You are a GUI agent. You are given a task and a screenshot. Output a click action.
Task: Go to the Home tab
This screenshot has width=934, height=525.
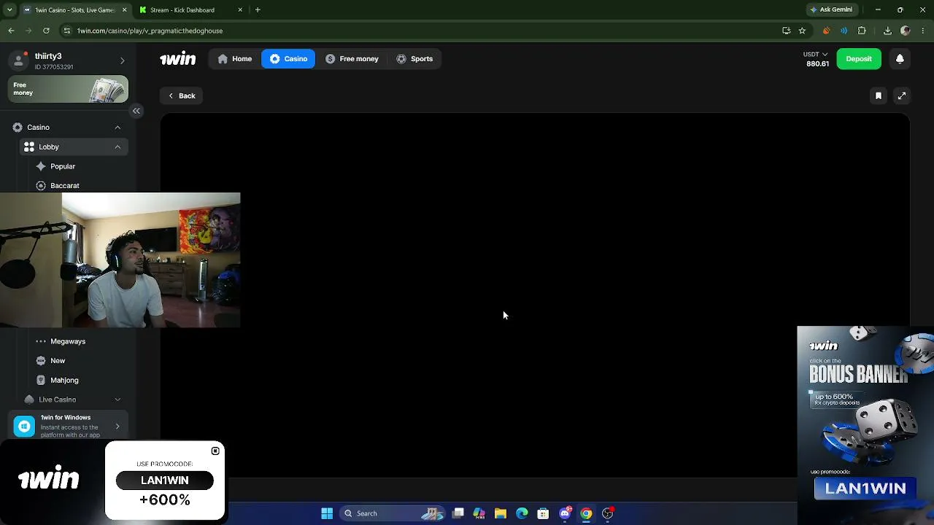pyautogui.click(x=235, y=59)
